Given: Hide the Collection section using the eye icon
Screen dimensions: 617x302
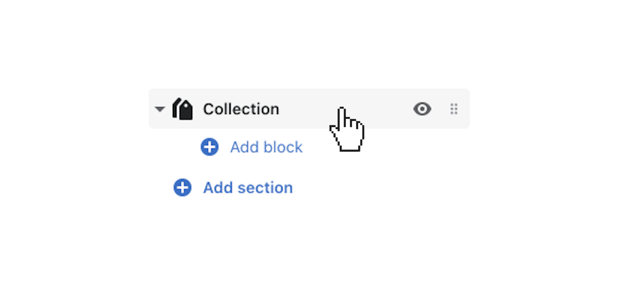Looking at the screenshot, I should pos(422,108).
